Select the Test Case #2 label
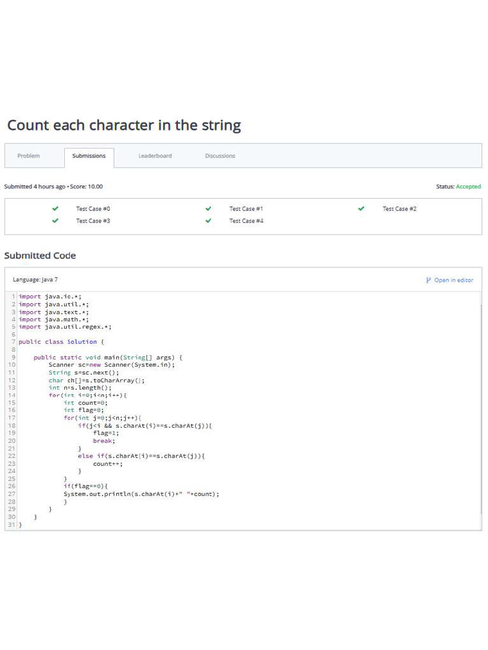This screenshot has width=488, height=650. tap(399, 209)
